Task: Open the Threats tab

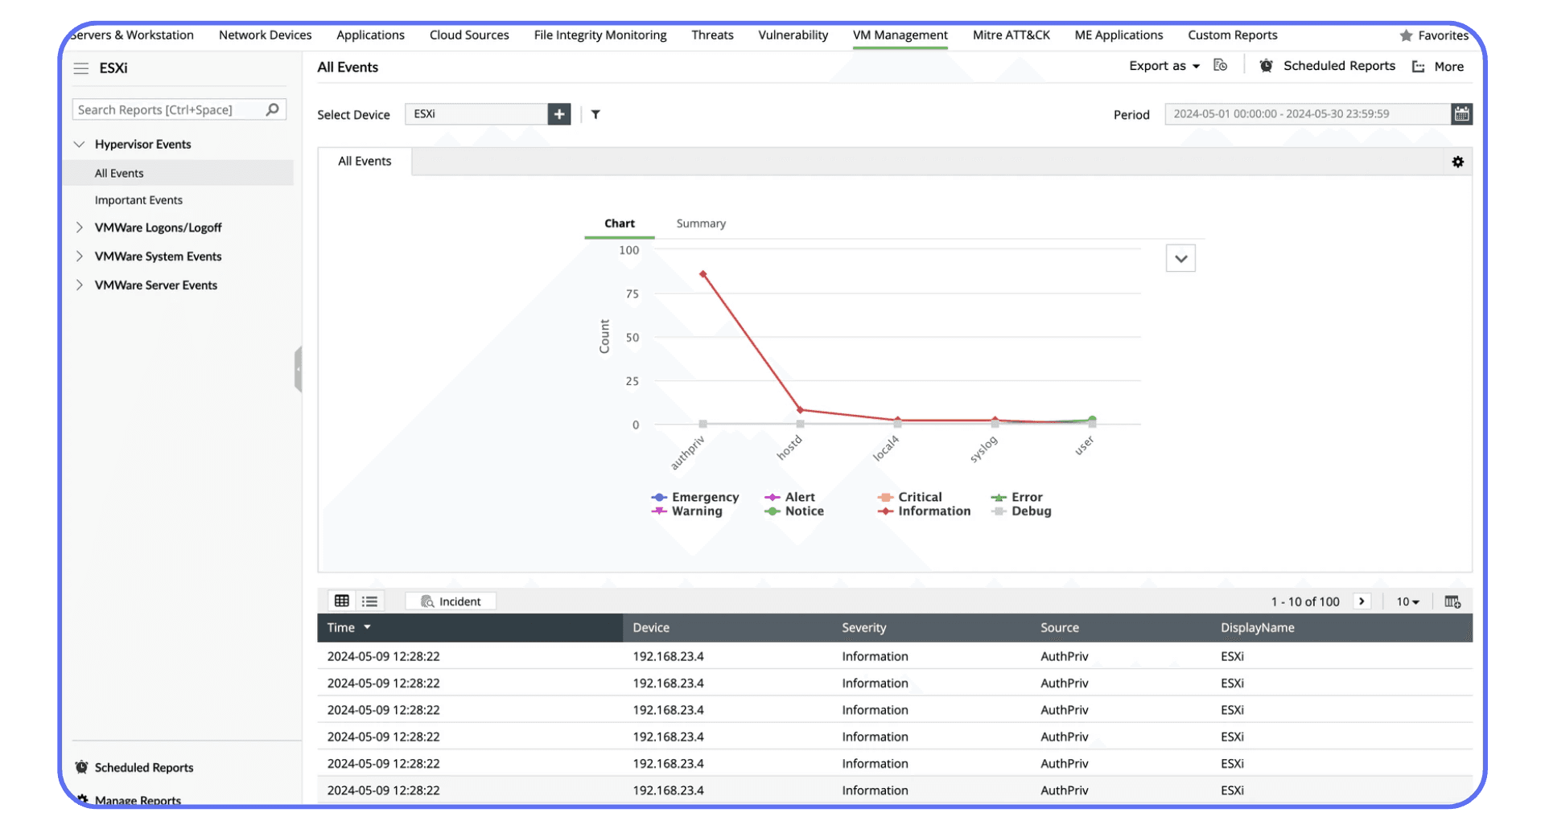Action: (x=712, y=35)
